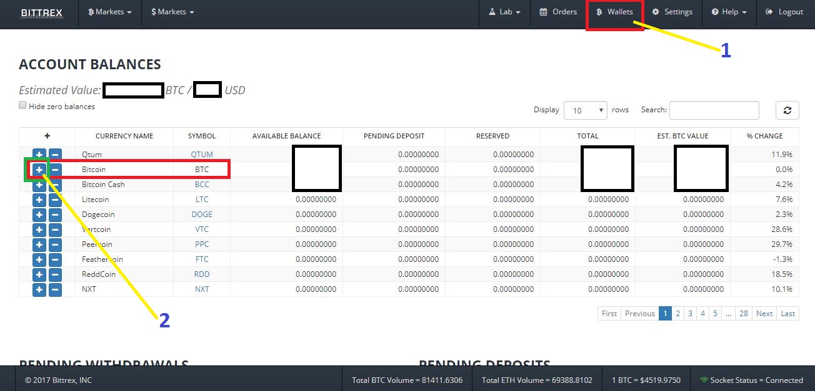Toggle the Hide zero balances checkbox

pos(22,105)
